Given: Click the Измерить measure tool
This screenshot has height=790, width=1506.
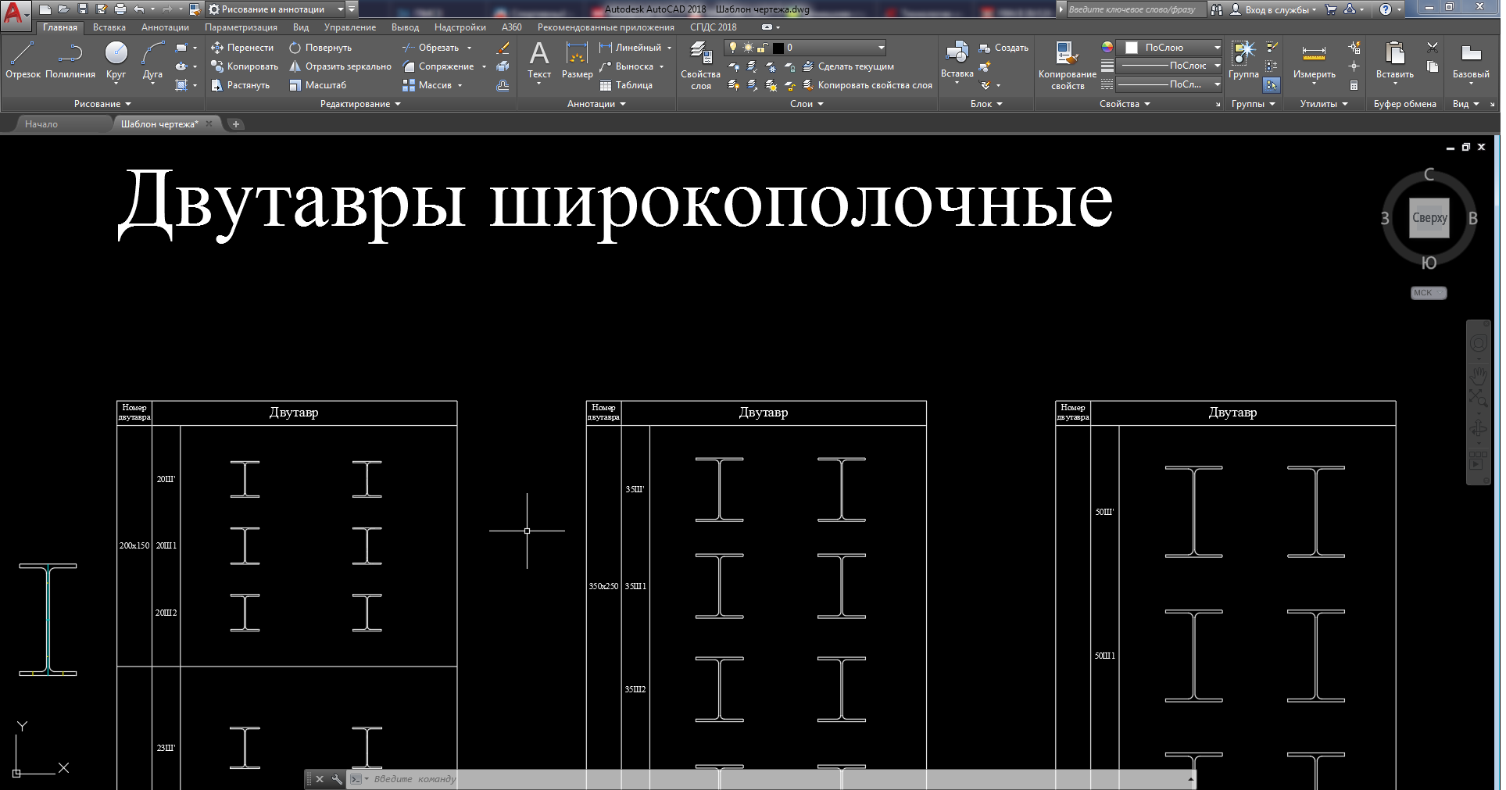Looking at the screenshot, I should coord(1314,59).
